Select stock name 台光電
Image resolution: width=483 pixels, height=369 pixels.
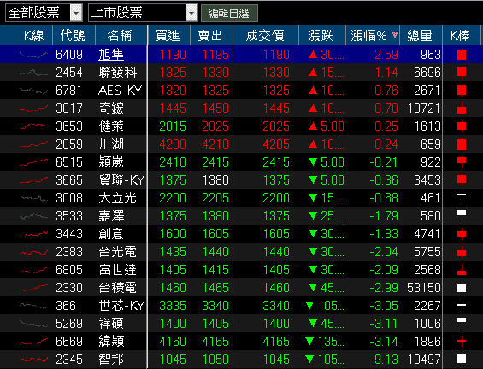point(117,252)
